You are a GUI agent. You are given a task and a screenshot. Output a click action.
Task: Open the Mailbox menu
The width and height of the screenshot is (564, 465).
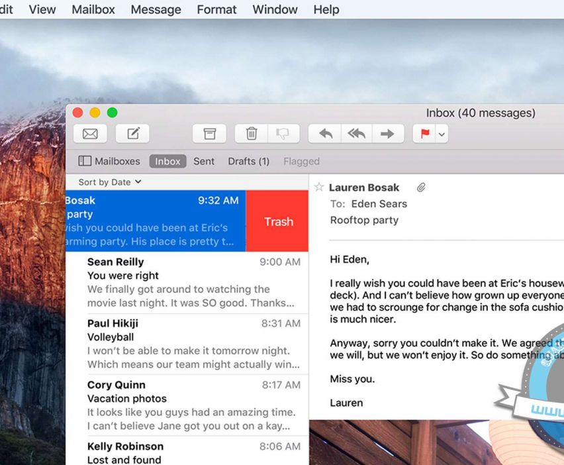click(93, 9)
